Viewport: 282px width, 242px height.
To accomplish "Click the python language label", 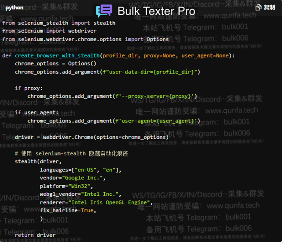I will click(14, 8).
